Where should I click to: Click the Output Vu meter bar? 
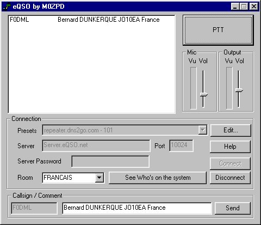tap(229, 88)
